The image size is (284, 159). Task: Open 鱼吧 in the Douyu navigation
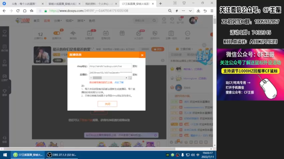point(92,21)
